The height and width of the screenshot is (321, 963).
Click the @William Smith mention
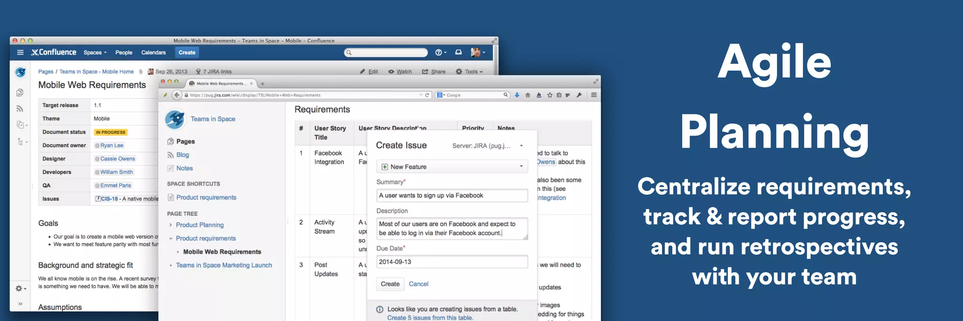(x=114, y=172)
